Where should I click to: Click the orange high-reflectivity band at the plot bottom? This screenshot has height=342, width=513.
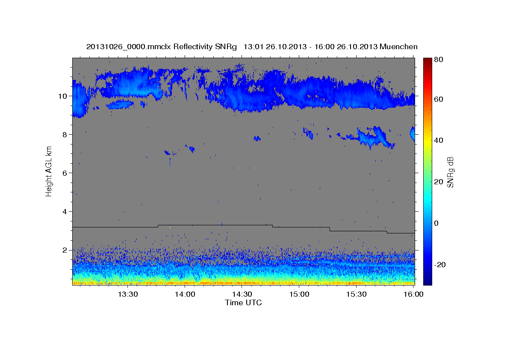pos(243,283)
